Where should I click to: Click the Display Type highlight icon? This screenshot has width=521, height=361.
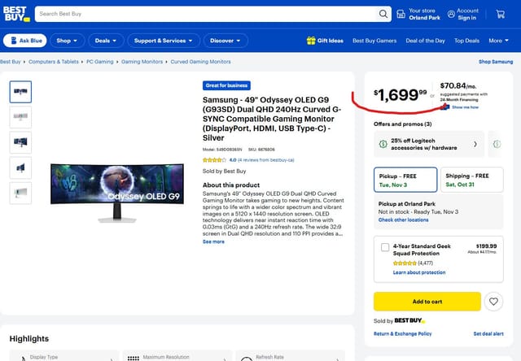coord(23,359)
